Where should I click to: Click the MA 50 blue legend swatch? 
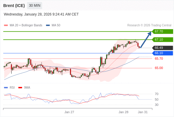(x=48, y=25)
